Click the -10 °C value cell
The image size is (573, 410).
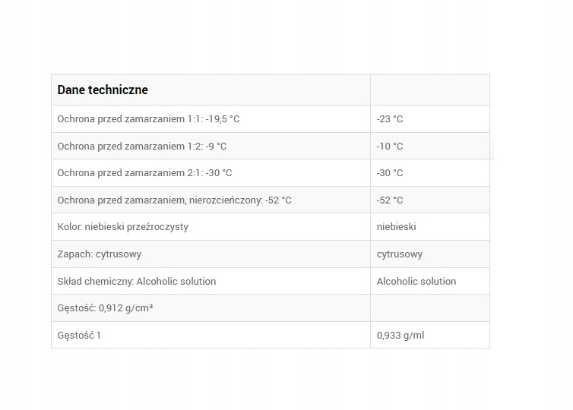pos(390,146)
